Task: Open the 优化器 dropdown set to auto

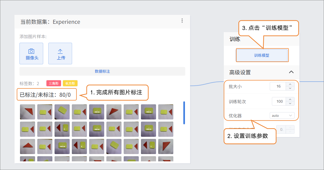Action: click(x=282, y=116)
